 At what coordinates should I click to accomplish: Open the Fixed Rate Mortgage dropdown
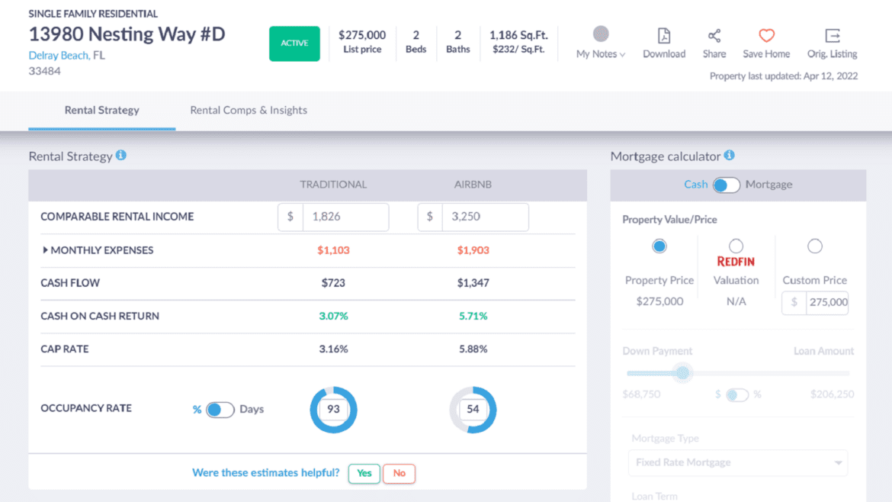click(737, 462)
